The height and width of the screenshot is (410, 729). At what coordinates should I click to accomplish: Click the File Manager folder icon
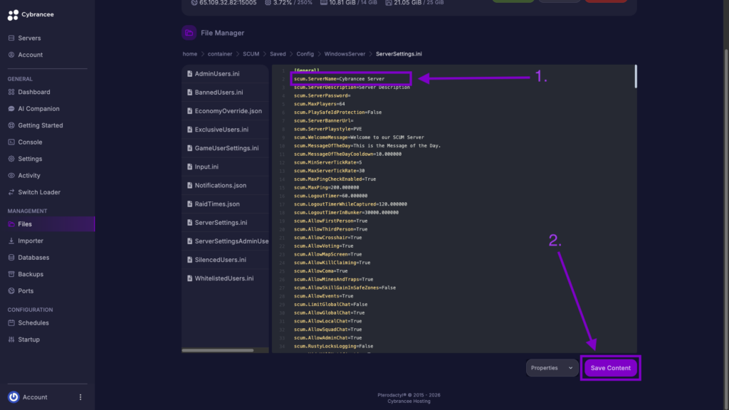(189, 33)
